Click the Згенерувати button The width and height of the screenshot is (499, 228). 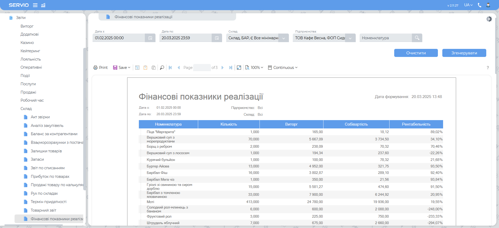(464, 53)
